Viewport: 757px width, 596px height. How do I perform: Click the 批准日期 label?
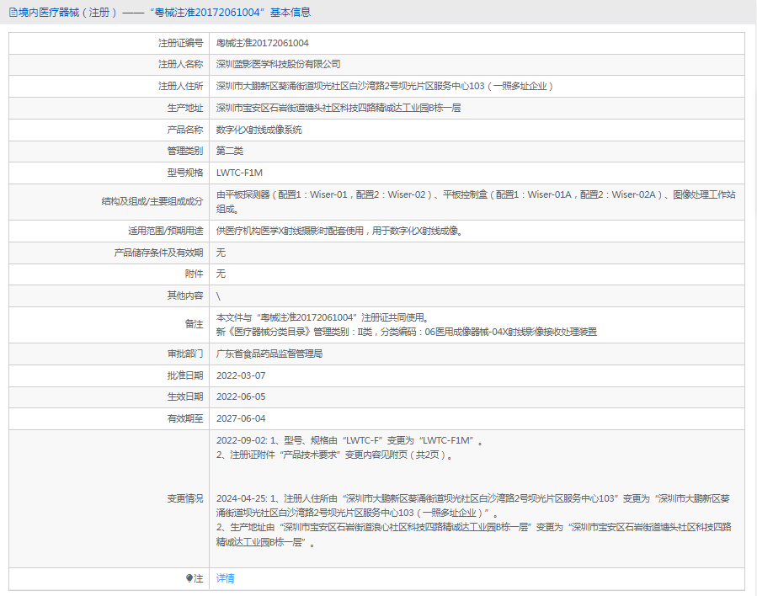(x=185, y=375)
